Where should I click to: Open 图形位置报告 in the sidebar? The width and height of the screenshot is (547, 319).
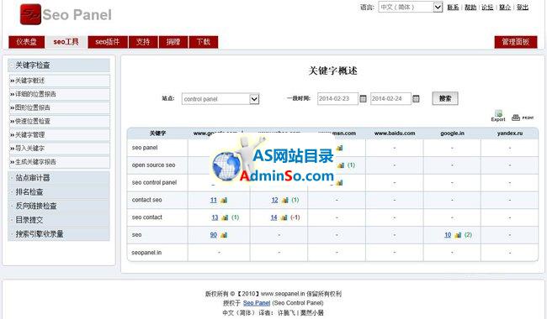coord(59,107)
